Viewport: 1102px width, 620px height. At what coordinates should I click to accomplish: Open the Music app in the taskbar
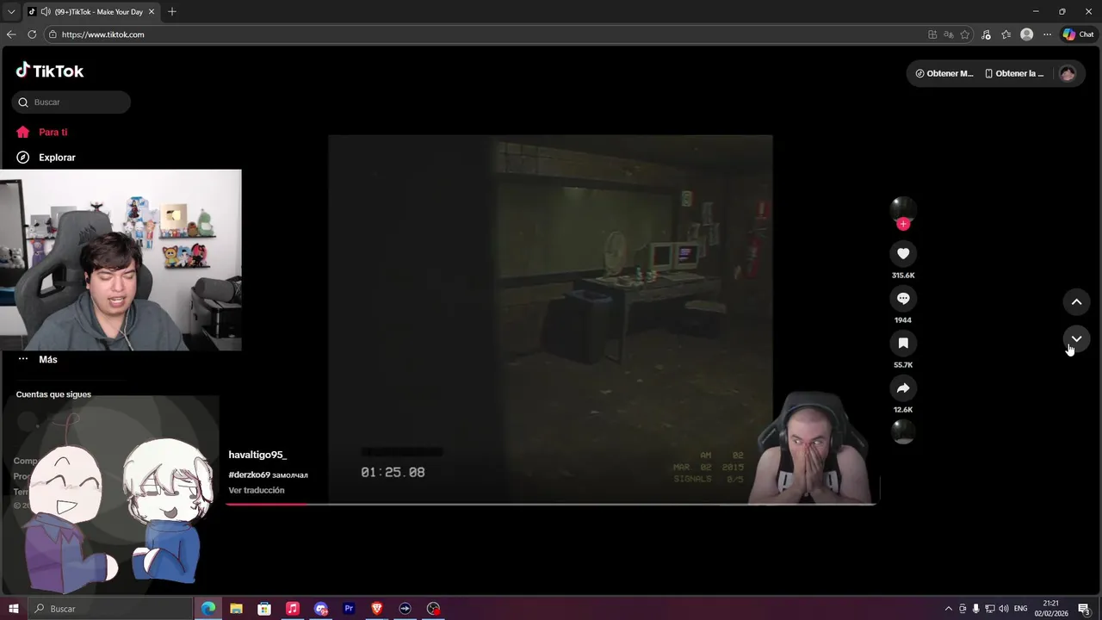coord(293,609)
